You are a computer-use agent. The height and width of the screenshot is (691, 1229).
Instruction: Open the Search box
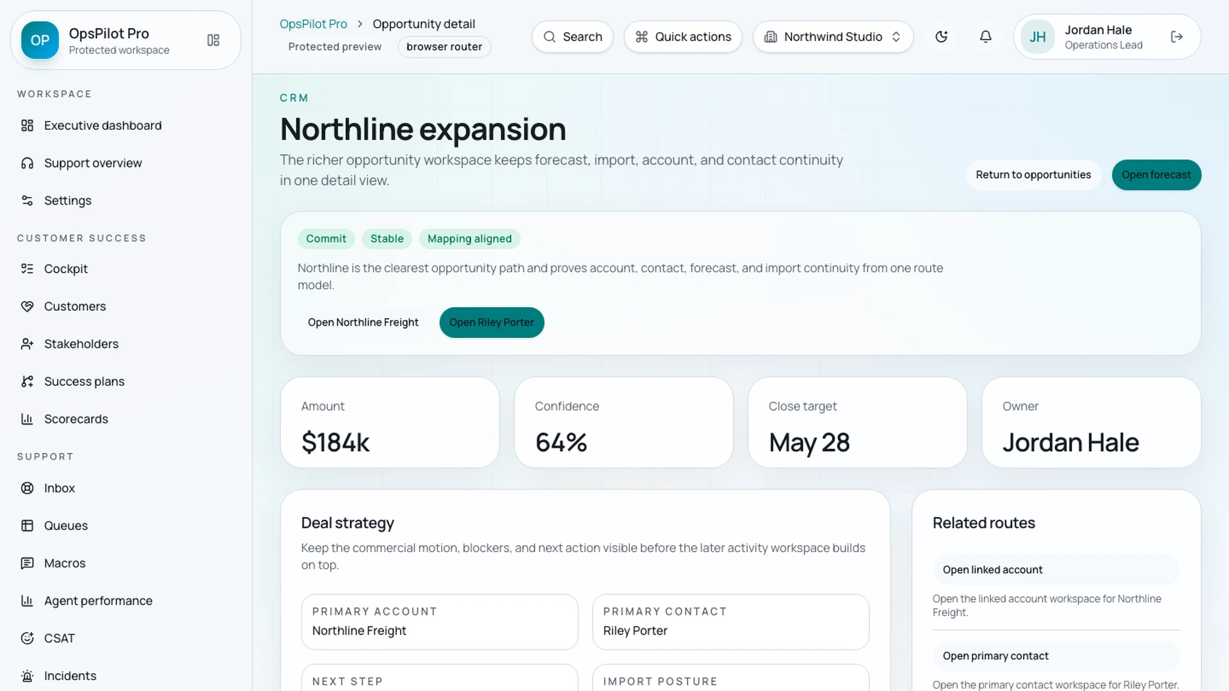[572, 37]
